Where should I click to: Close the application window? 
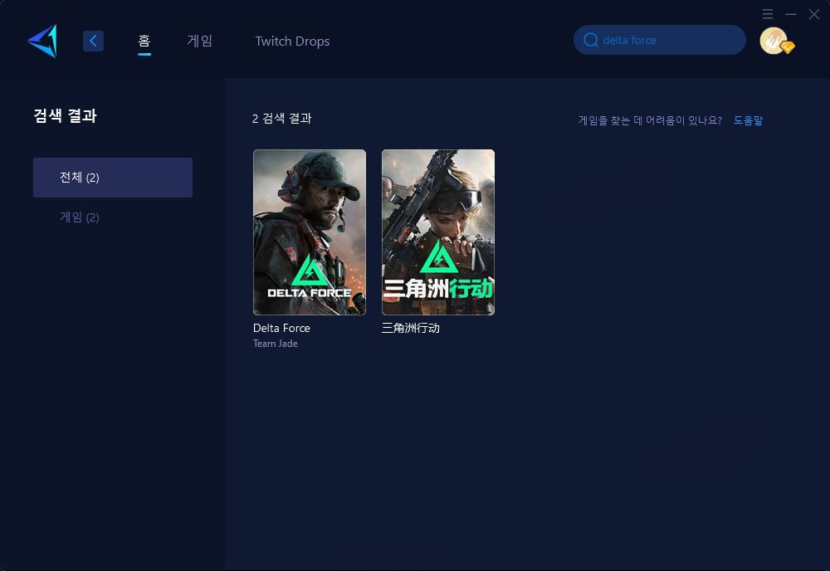point(814,14)
